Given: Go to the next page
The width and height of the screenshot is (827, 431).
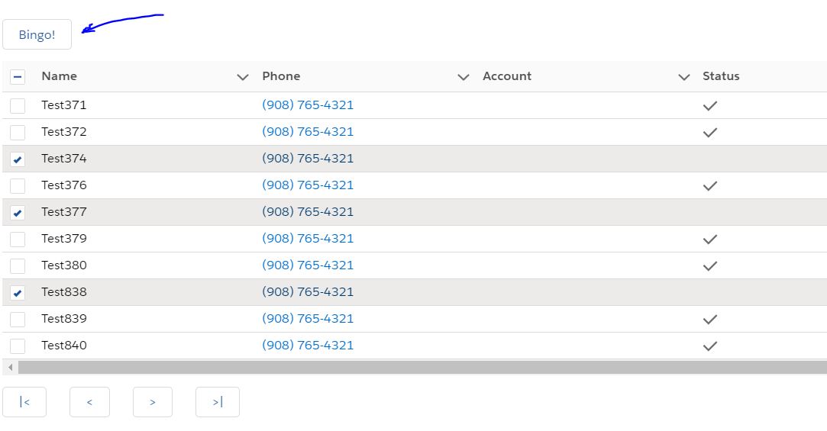Looking at the screenshot, I should (x=153, y=402).
